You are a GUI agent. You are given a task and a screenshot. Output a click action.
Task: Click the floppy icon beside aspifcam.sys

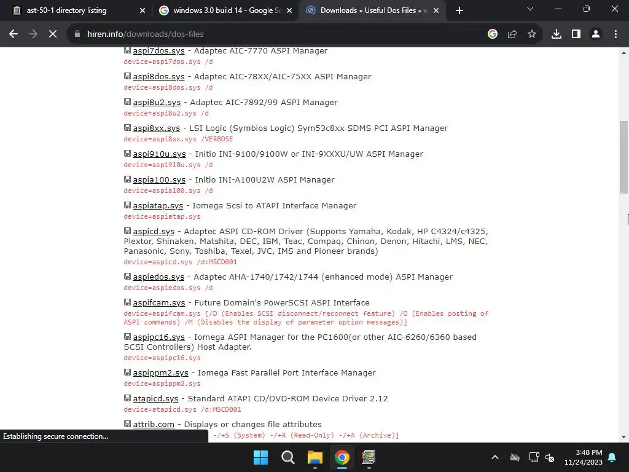(x=127, y=302)
